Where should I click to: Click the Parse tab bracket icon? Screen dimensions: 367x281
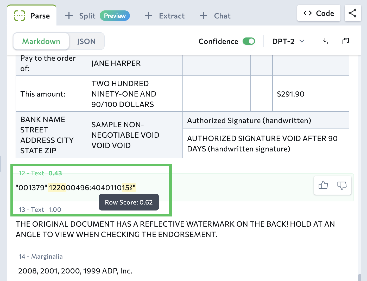[20, 16]
